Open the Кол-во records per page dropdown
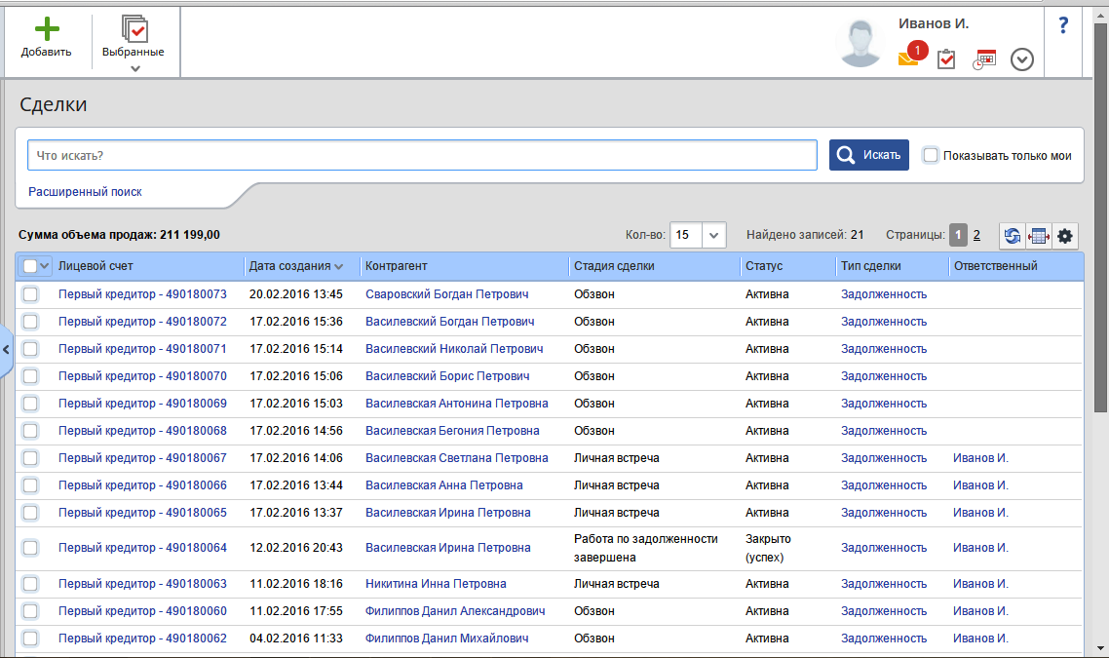This screenshot has width=1109, height=658. (714, 235)
